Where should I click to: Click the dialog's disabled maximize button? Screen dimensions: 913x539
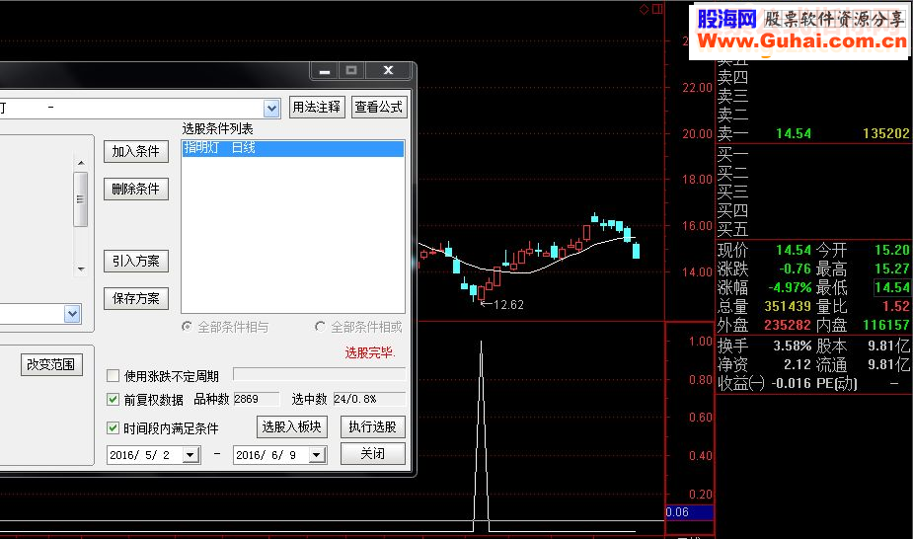coord(351,71)
